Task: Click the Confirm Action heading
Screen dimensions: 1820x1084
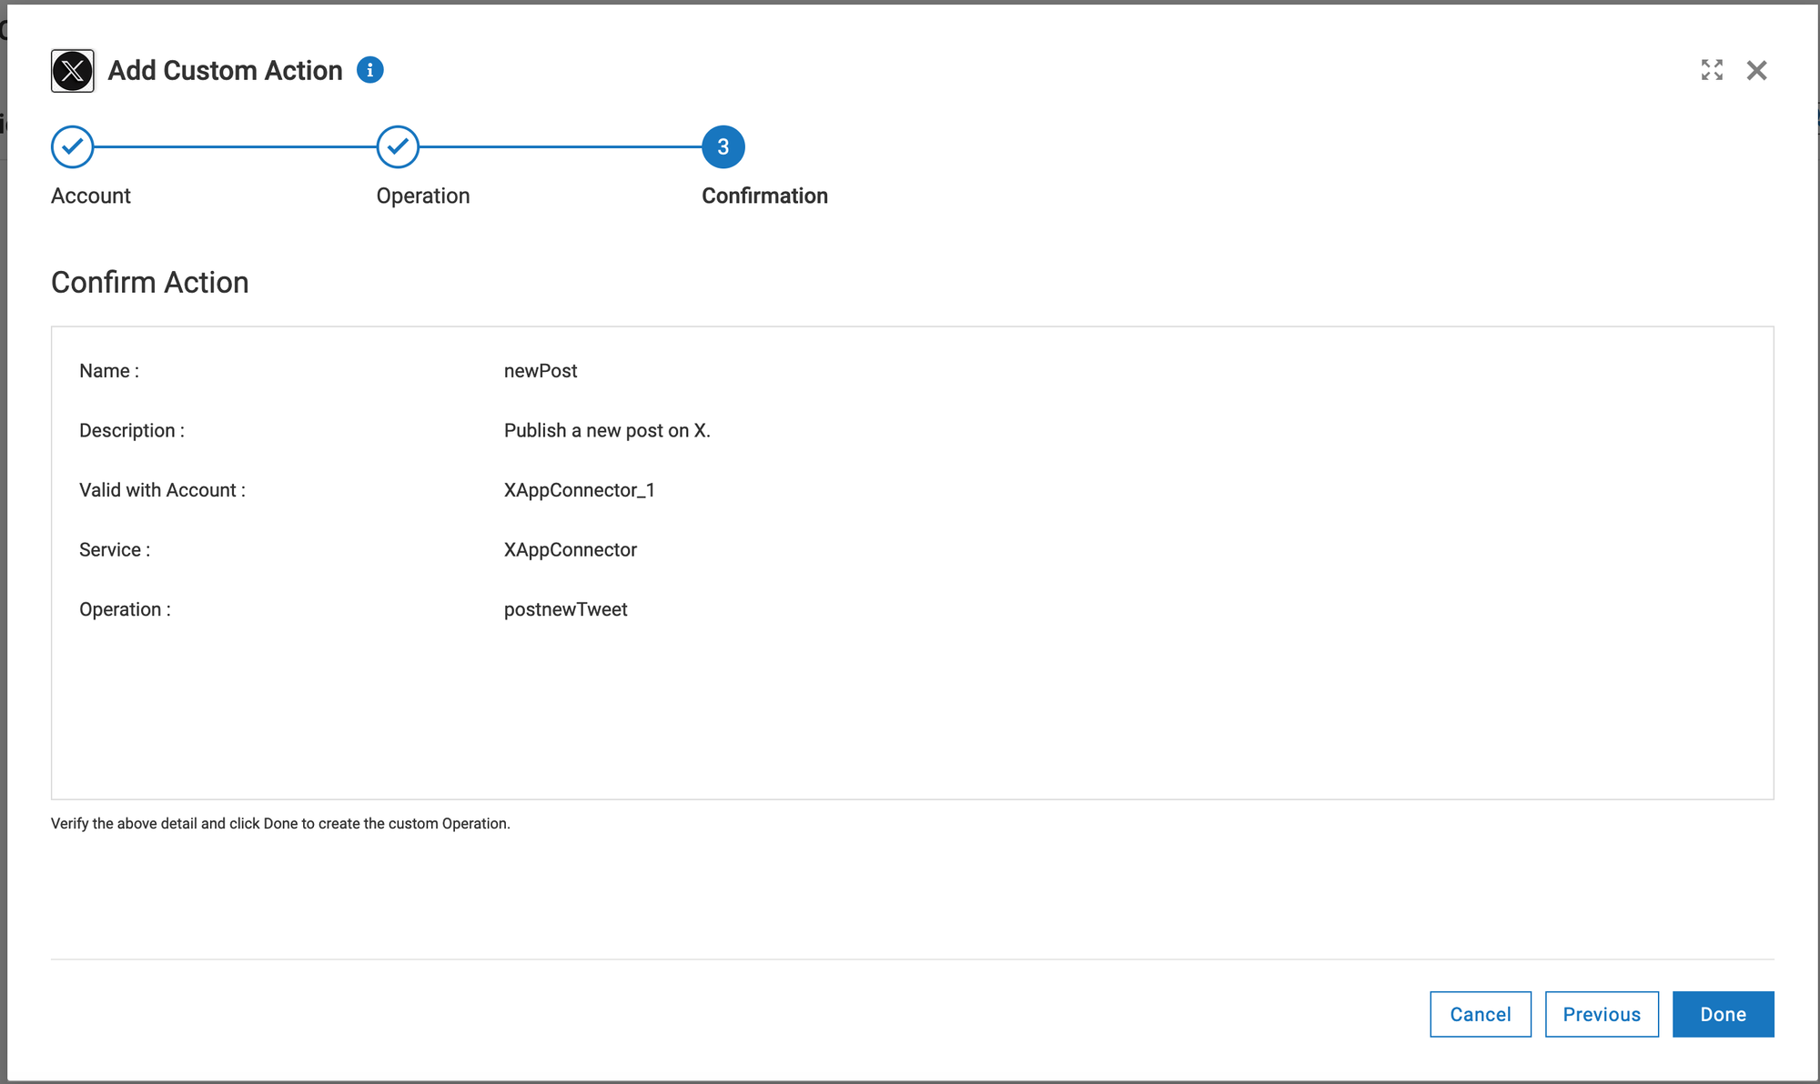Action: (150, 283)
